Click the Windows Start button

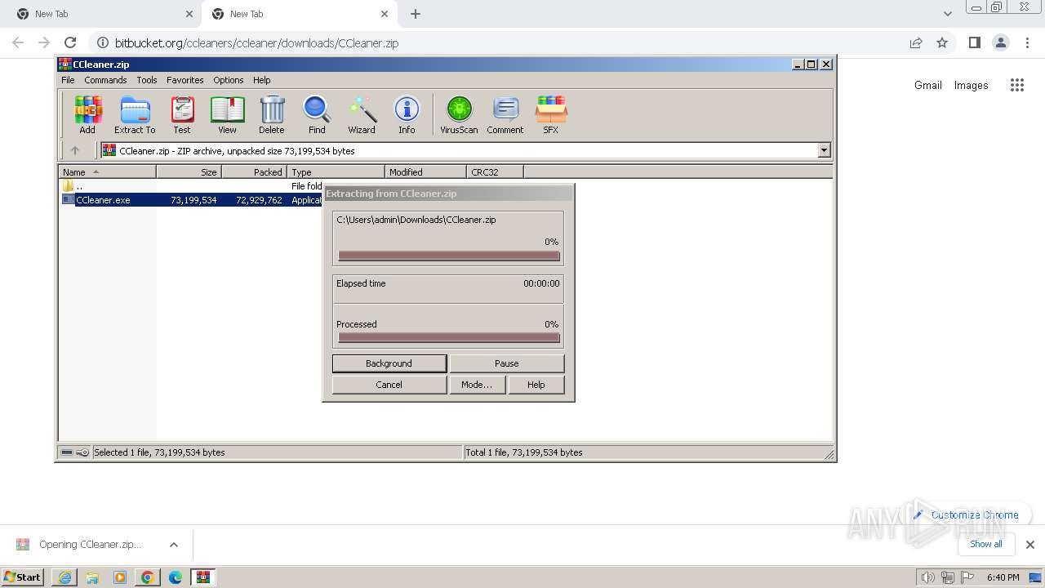(x=23, y=577)
